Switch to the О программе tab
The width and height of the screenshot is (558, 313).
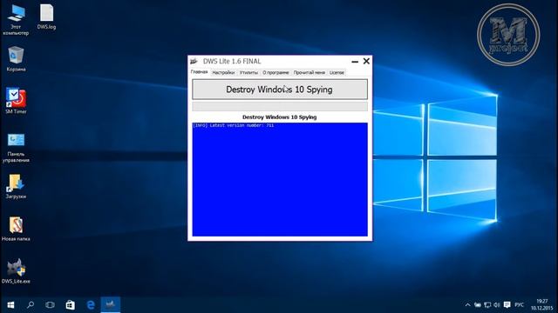tap(276, 72)
